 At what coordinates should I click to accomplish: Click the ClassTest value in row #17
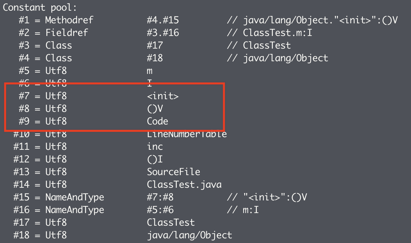coord(171,222)
